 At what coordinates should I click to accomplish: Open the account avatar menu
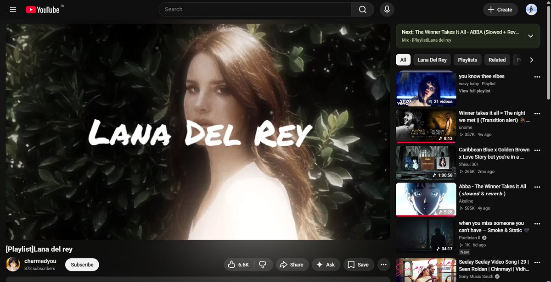[531, 10]
